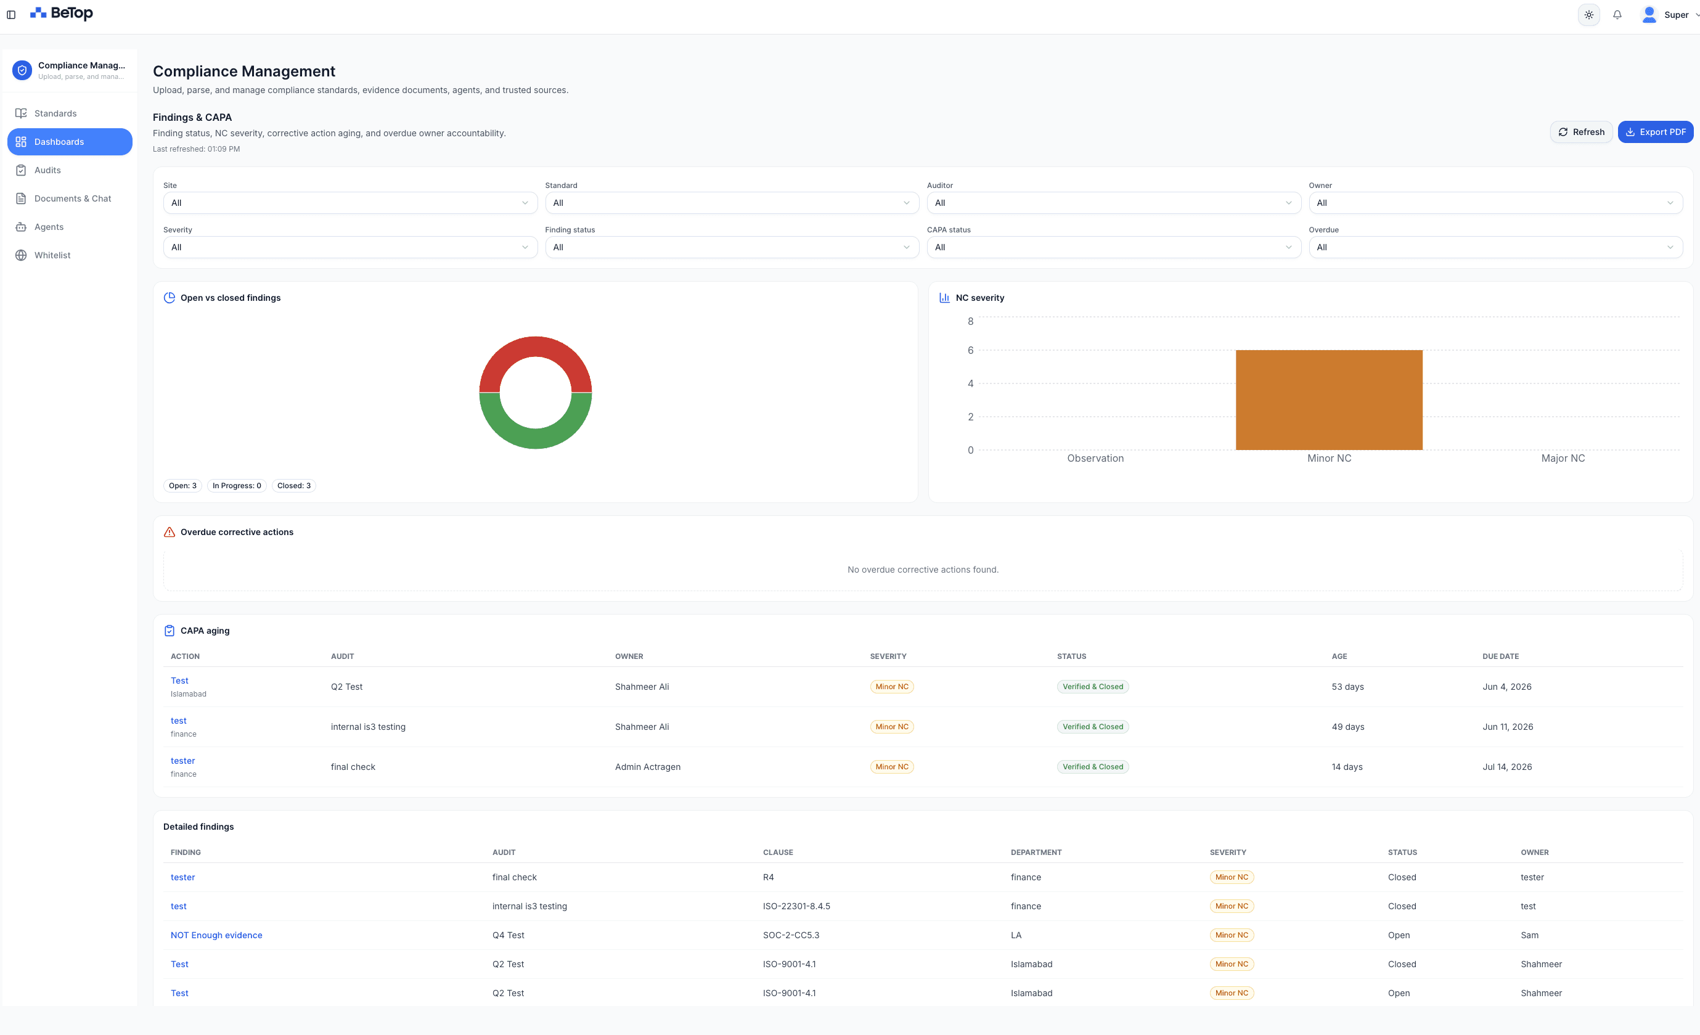This screenshot has height=1035, width=1700.
Task: Open the tester finding in Detailed findings
Action: click(183, 877)
